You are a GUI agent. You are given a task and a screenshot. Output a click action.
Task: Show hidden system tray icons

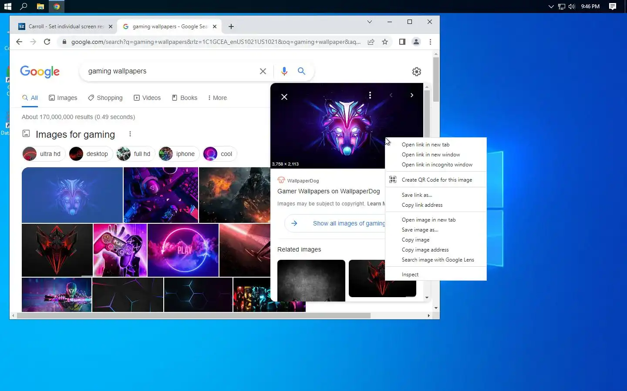click(x=551, y=7)
